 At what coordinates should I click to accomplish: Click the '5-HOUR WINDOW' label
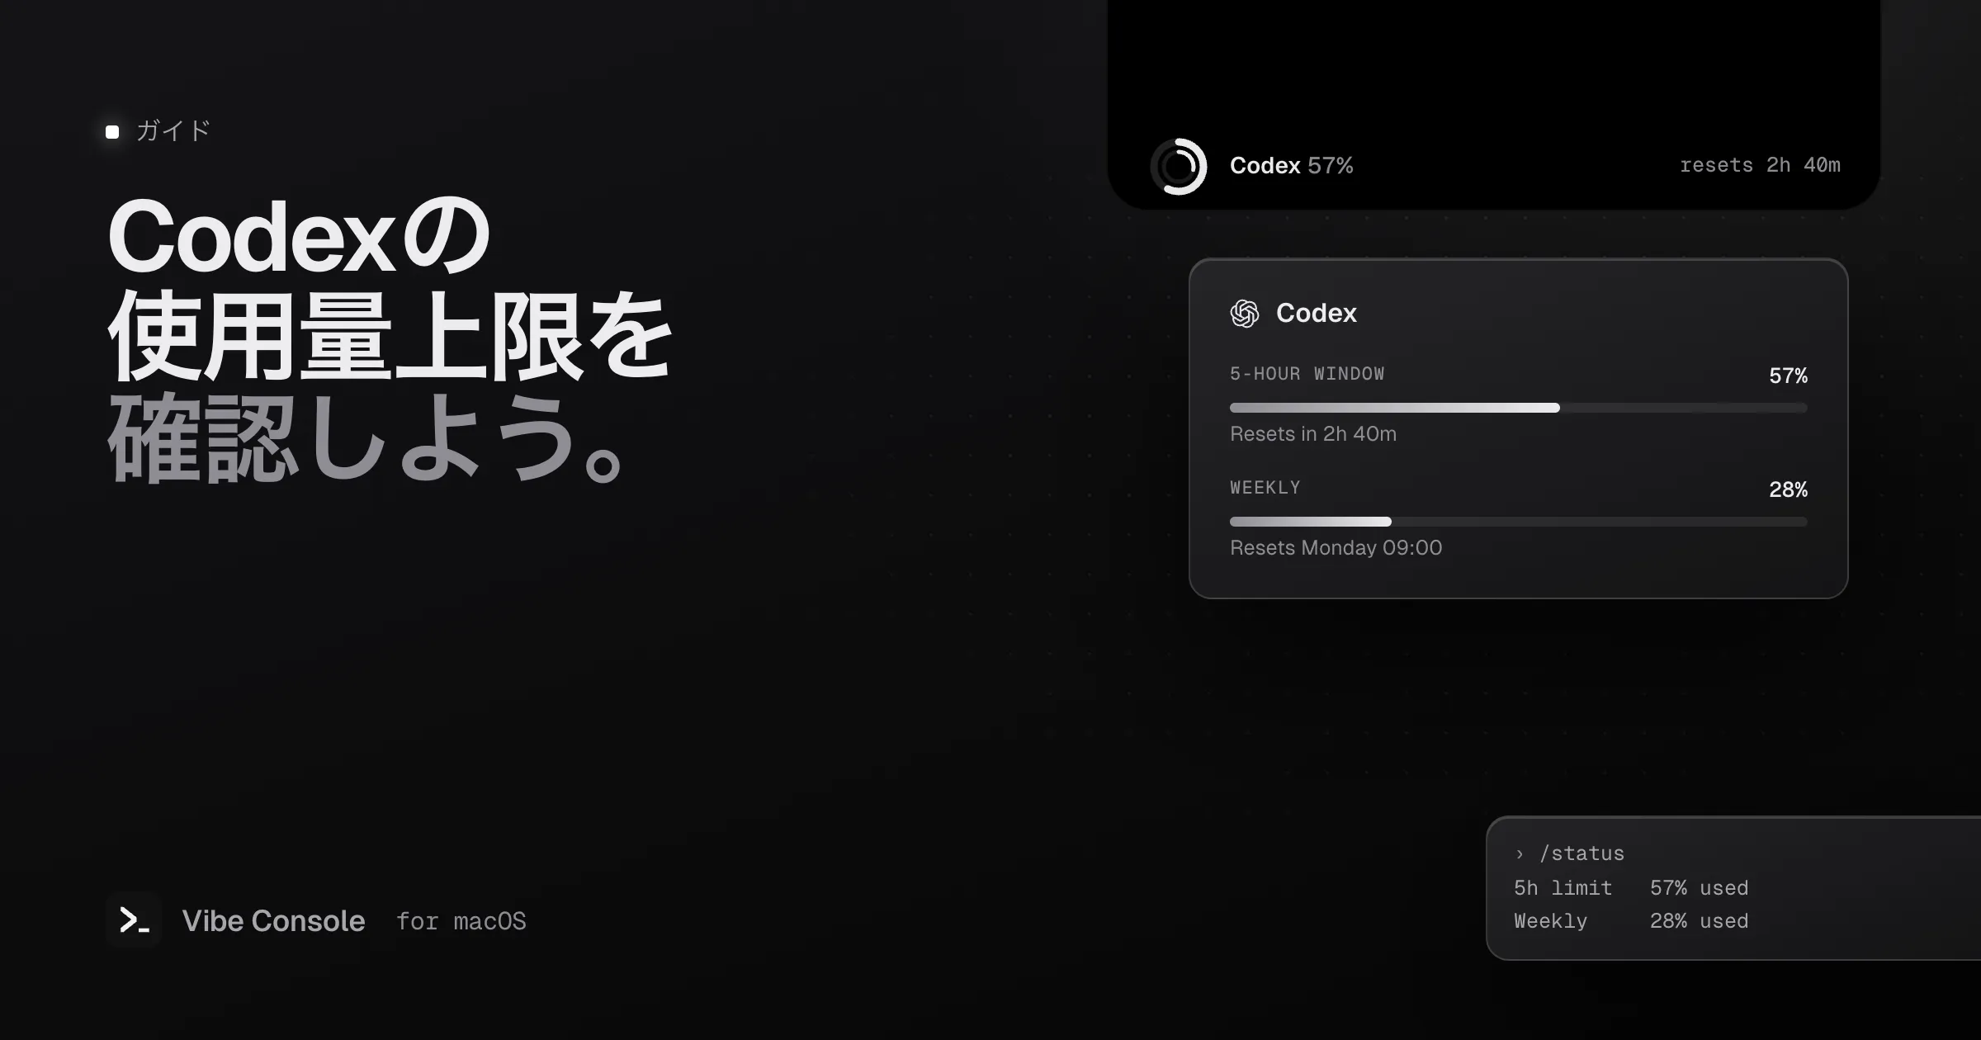1307,374
